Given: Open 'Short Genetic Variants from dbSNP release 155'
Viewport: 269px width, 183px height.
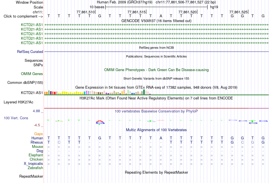Looking at the screenshot, I should [156, 78].
